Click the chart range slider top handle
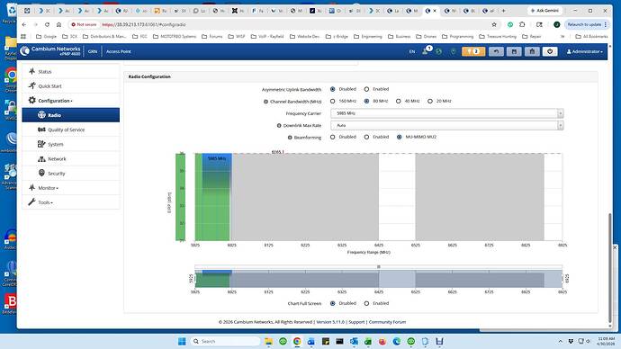Viewport: 621px width, 349px height. (379, 266)
